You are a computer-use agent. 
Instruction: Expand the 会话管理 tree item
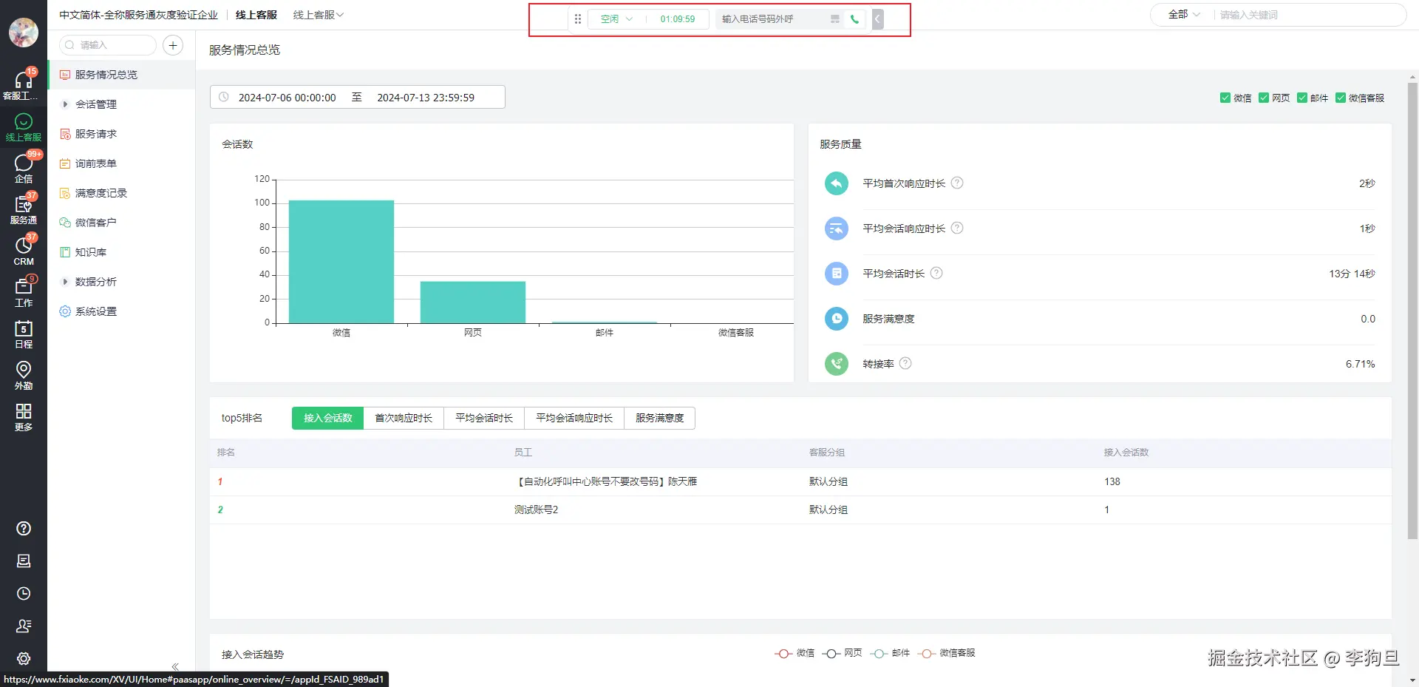pos(65,104)
